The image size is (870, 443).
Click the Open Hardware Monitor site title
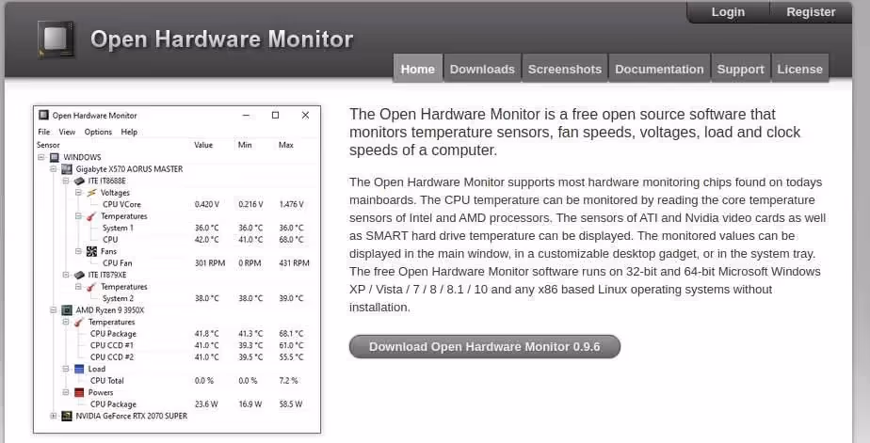[x=221, y=39]
